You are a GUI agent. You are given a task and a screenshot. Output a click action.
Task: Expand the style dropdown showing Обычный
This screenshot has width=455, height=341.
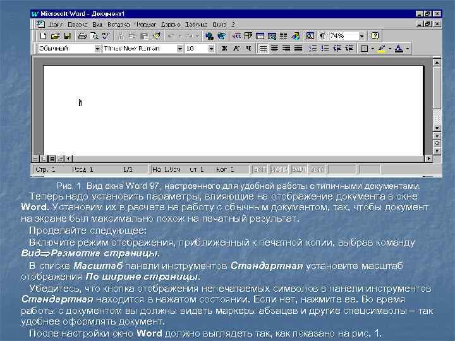pos(97,49)
